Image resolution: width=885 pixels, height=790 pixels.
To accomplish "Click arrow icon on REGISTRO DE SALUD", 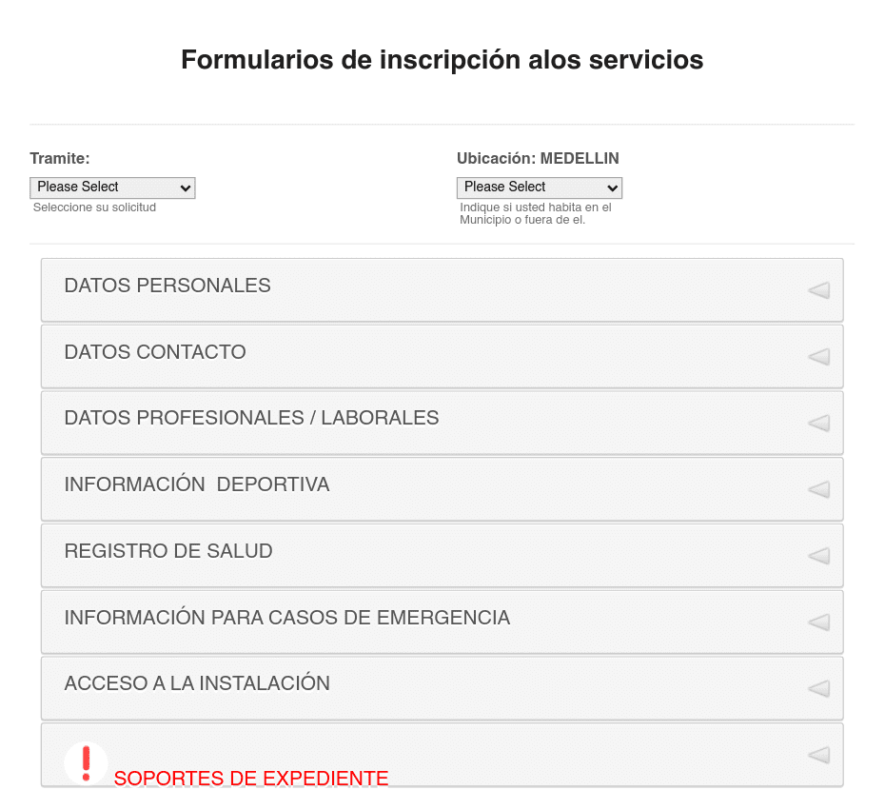I will [x=818, y=556].
